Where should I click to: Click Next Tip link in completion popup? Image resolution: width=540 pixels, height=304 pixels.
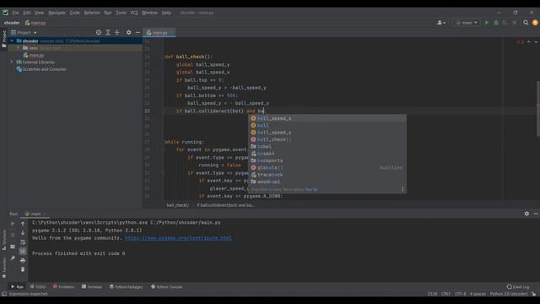tap(311, 189)
